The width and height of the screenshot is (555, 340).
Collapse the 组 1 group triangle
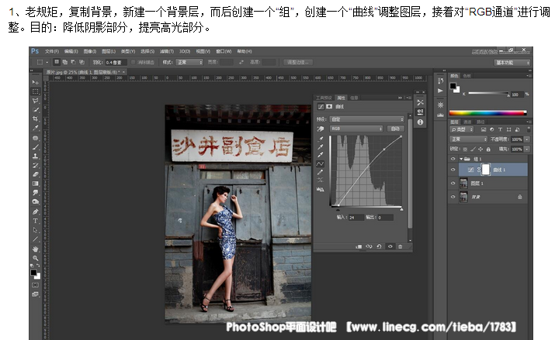point(461,159)
